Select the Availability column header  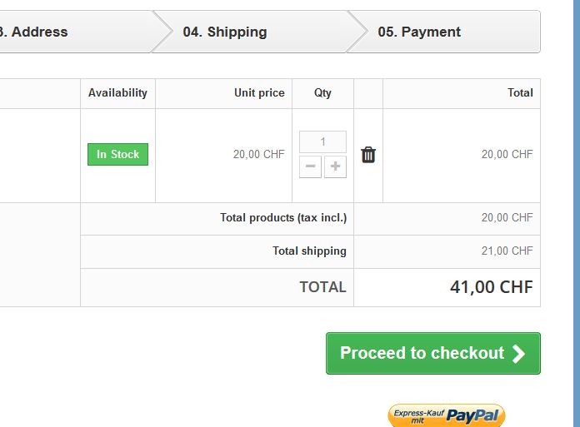(x=117, y=93)
